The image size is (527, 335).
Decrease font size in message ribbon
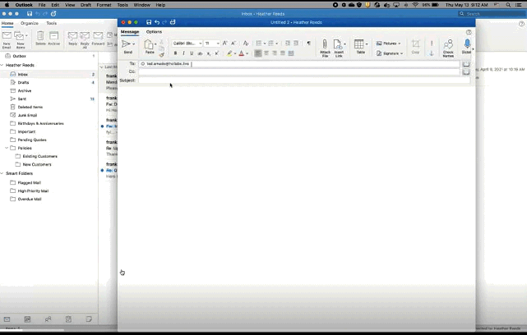[x=233, y=44]
